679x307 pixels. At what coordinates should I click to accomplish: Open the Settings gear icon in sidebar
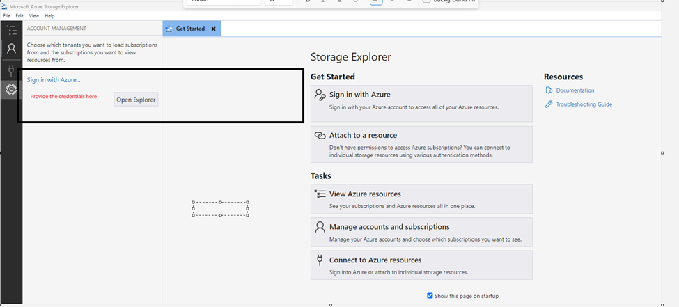tap(11, 90)
